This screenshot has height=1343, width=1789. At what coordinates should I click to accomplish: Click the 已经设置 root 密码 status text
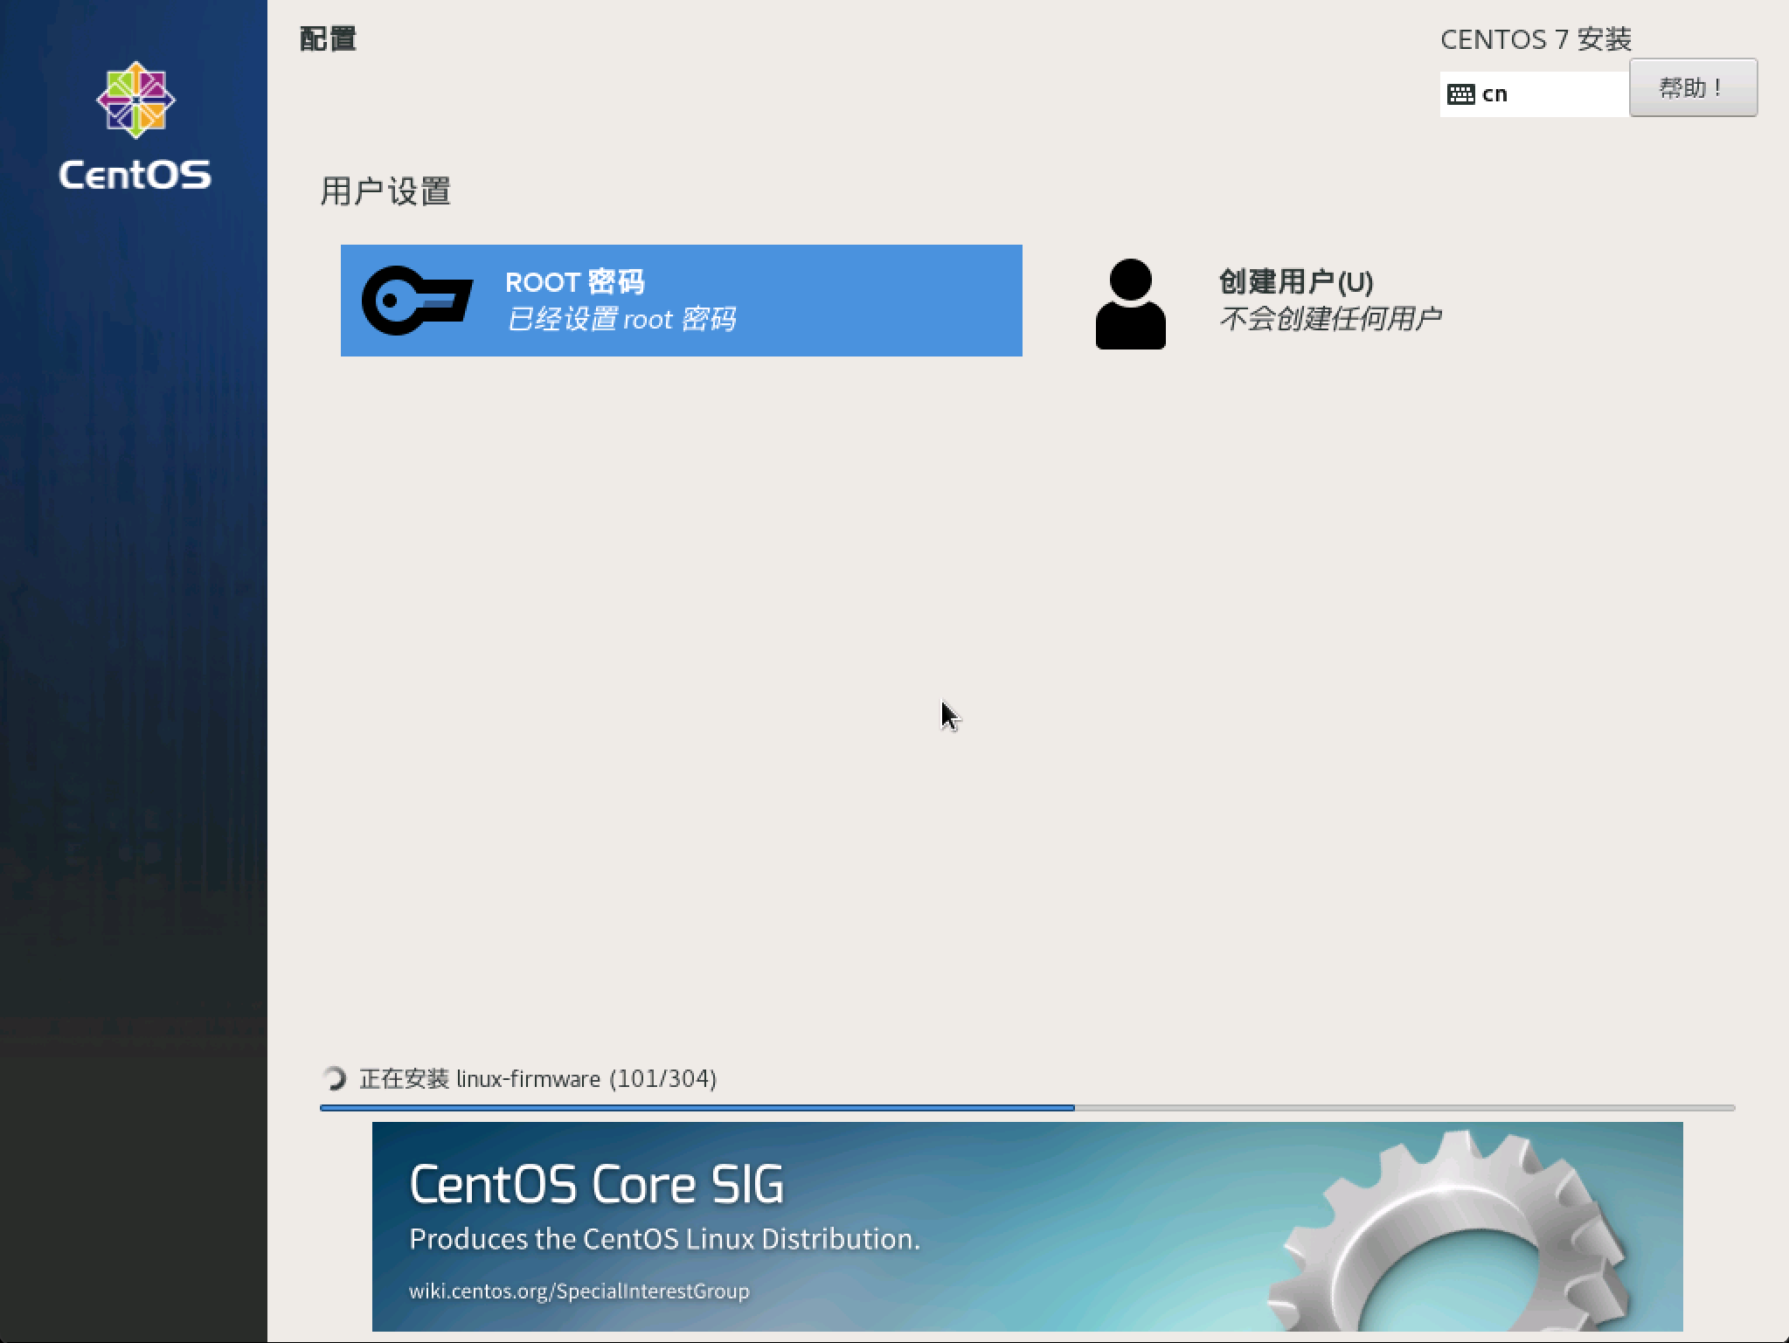622,319
